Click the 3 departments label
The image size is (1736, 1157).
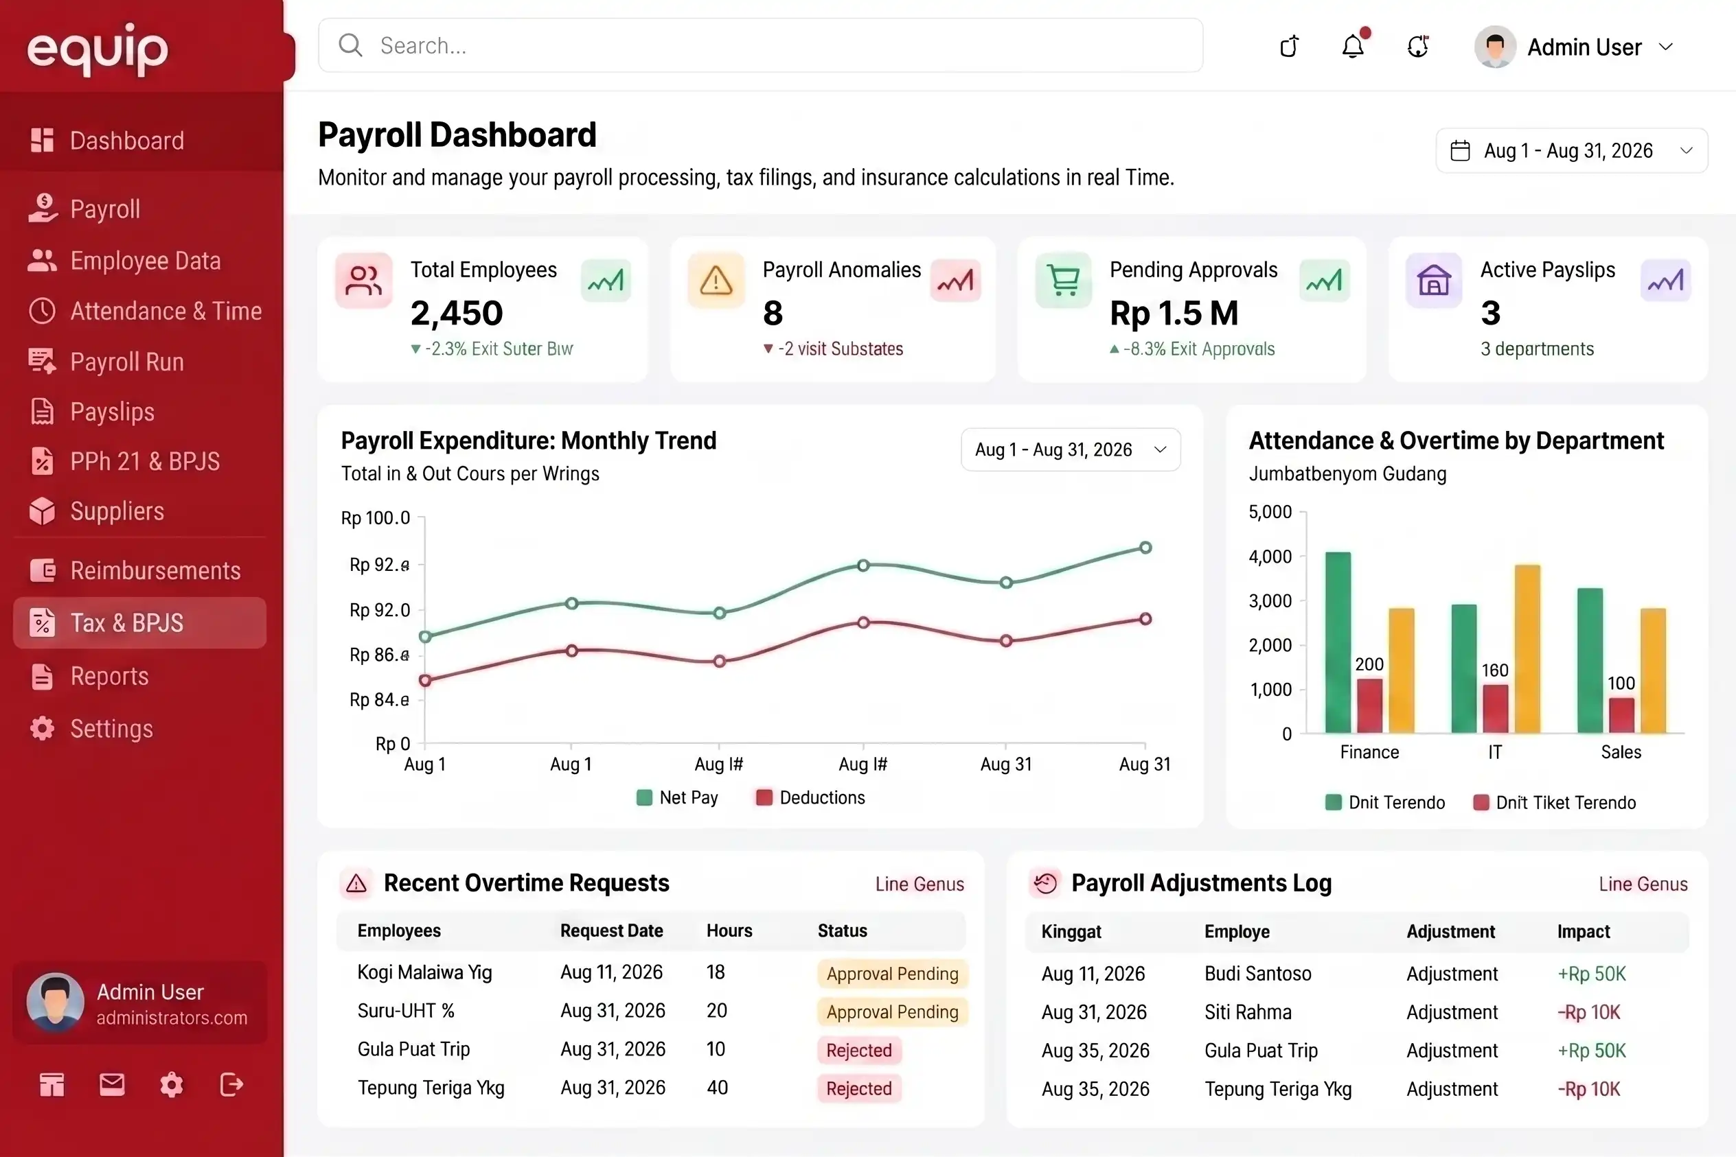tap(1537, 349)
